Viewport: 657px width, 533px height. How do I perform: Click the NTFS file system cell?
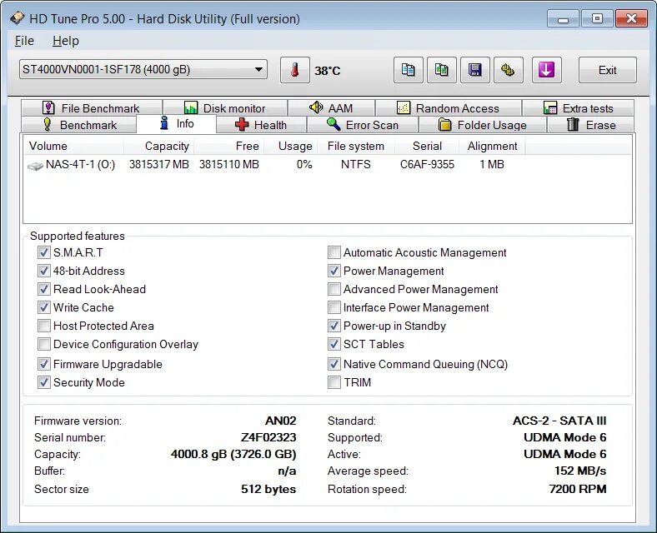[356, 164]
